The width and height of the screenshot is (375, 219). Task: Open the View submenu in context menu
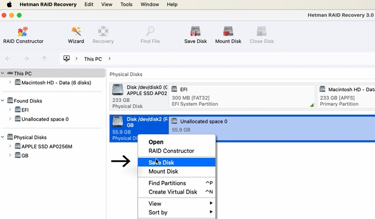pyautogui.click(x=177, y=204)
